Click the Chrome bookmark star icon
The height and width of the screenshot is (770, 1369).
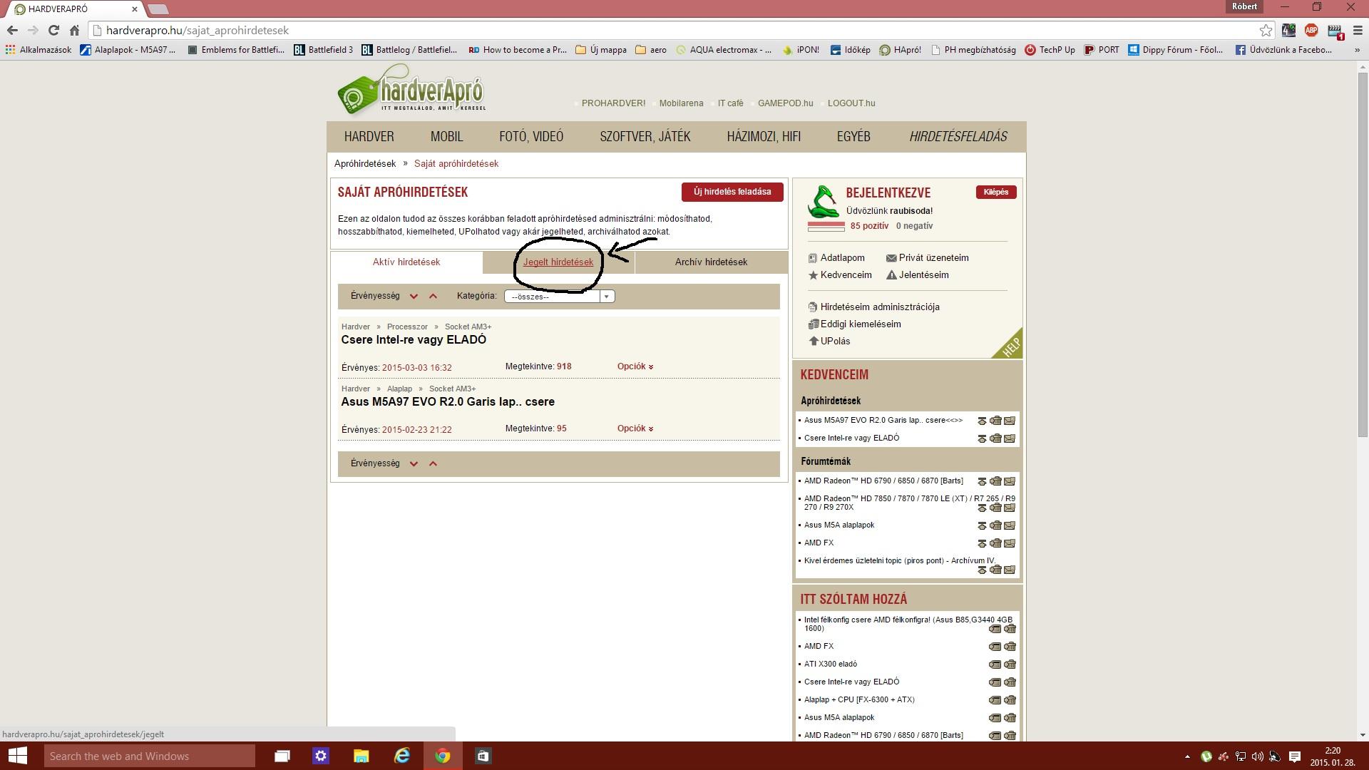[1266, 30]
